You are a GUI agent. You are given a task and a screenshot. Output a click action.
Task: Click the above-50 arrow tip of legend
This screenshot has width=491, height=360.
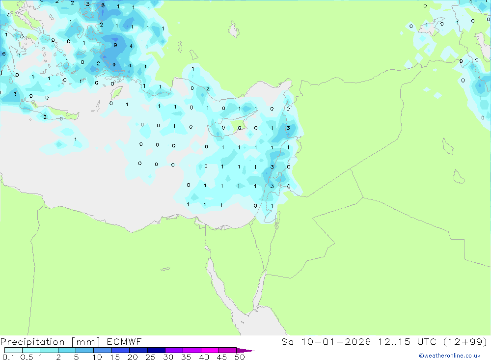tap(246, 350)
